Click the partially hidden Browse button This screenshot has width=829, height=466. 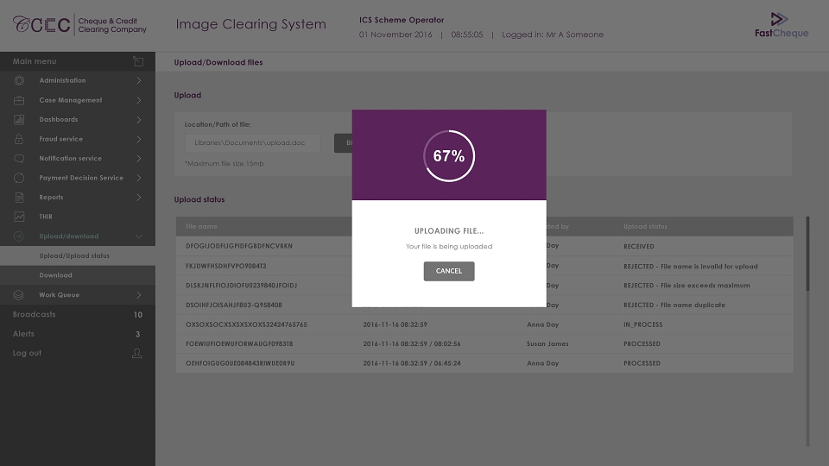(343, 142)
